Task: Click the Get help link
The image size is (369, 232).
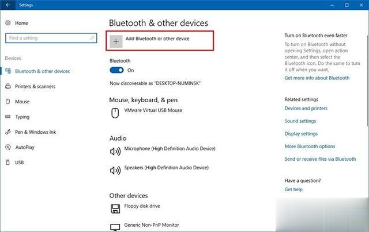Action: click(x=293, y=190)
